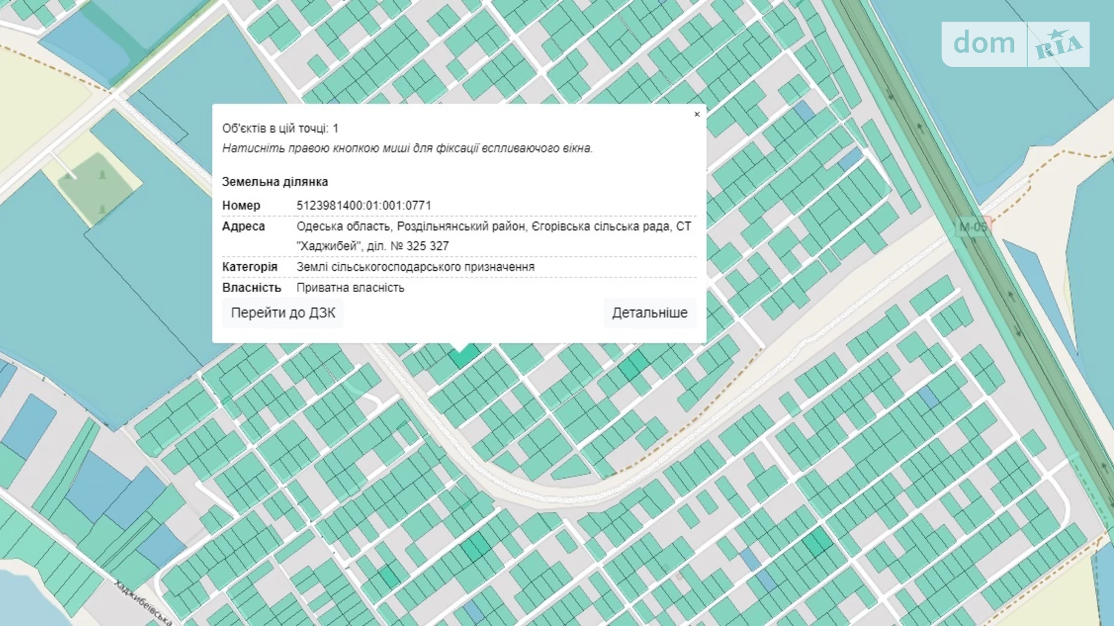Click the address text starting 'Одеська область'
Screen dimensions: 1114x626
(494, 236)
